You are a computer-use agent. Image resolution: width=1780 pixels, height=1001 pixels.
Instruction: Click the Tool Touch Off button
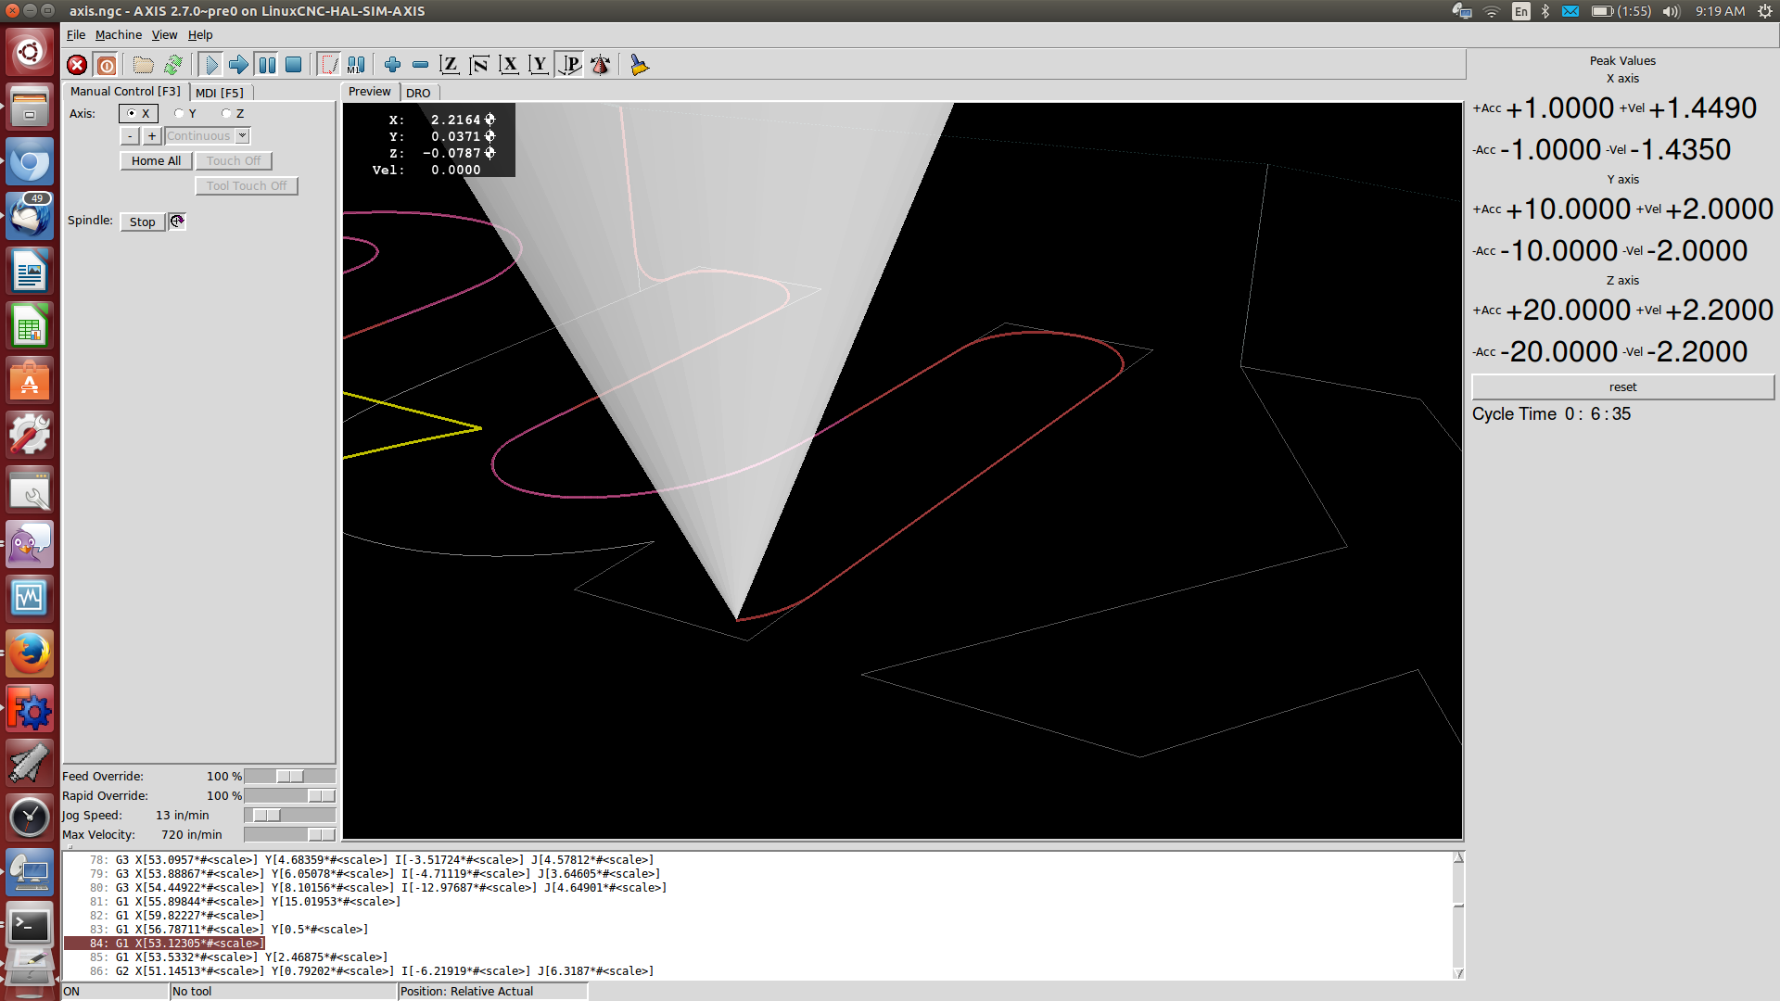tap(247, 186)
